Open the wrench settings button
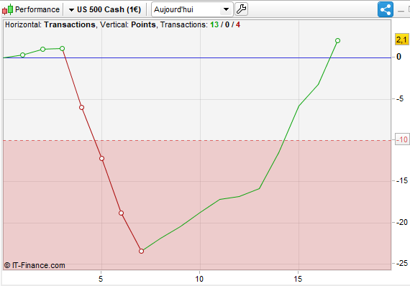Viewport: 410px width, 286px height. (241, 9)
